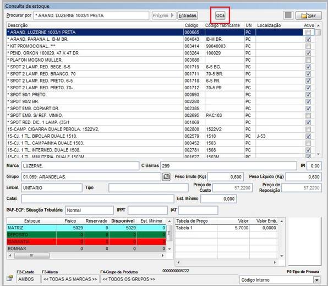328x286 pixels.
Task: Click the icon left of F2-Estado
Action: coord(9,278)
